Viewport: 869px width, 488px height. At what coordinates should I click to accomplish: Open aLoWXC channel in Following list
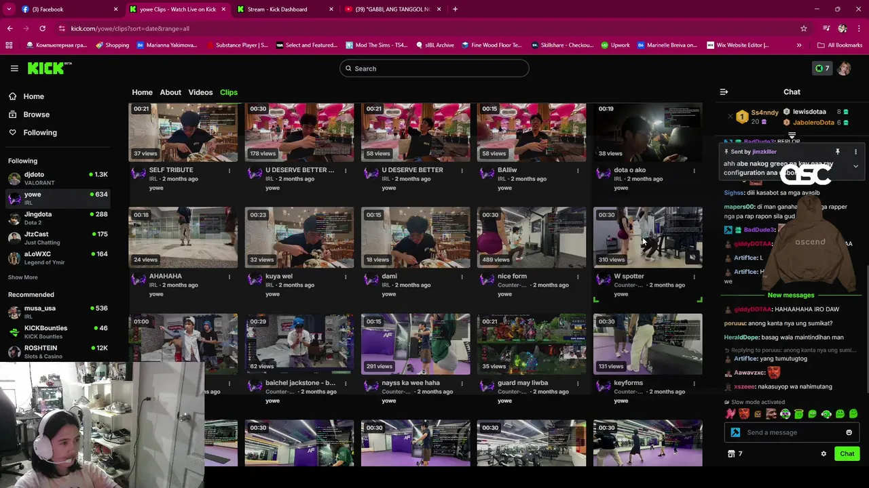pyautogui.click(x=58, y=258)
